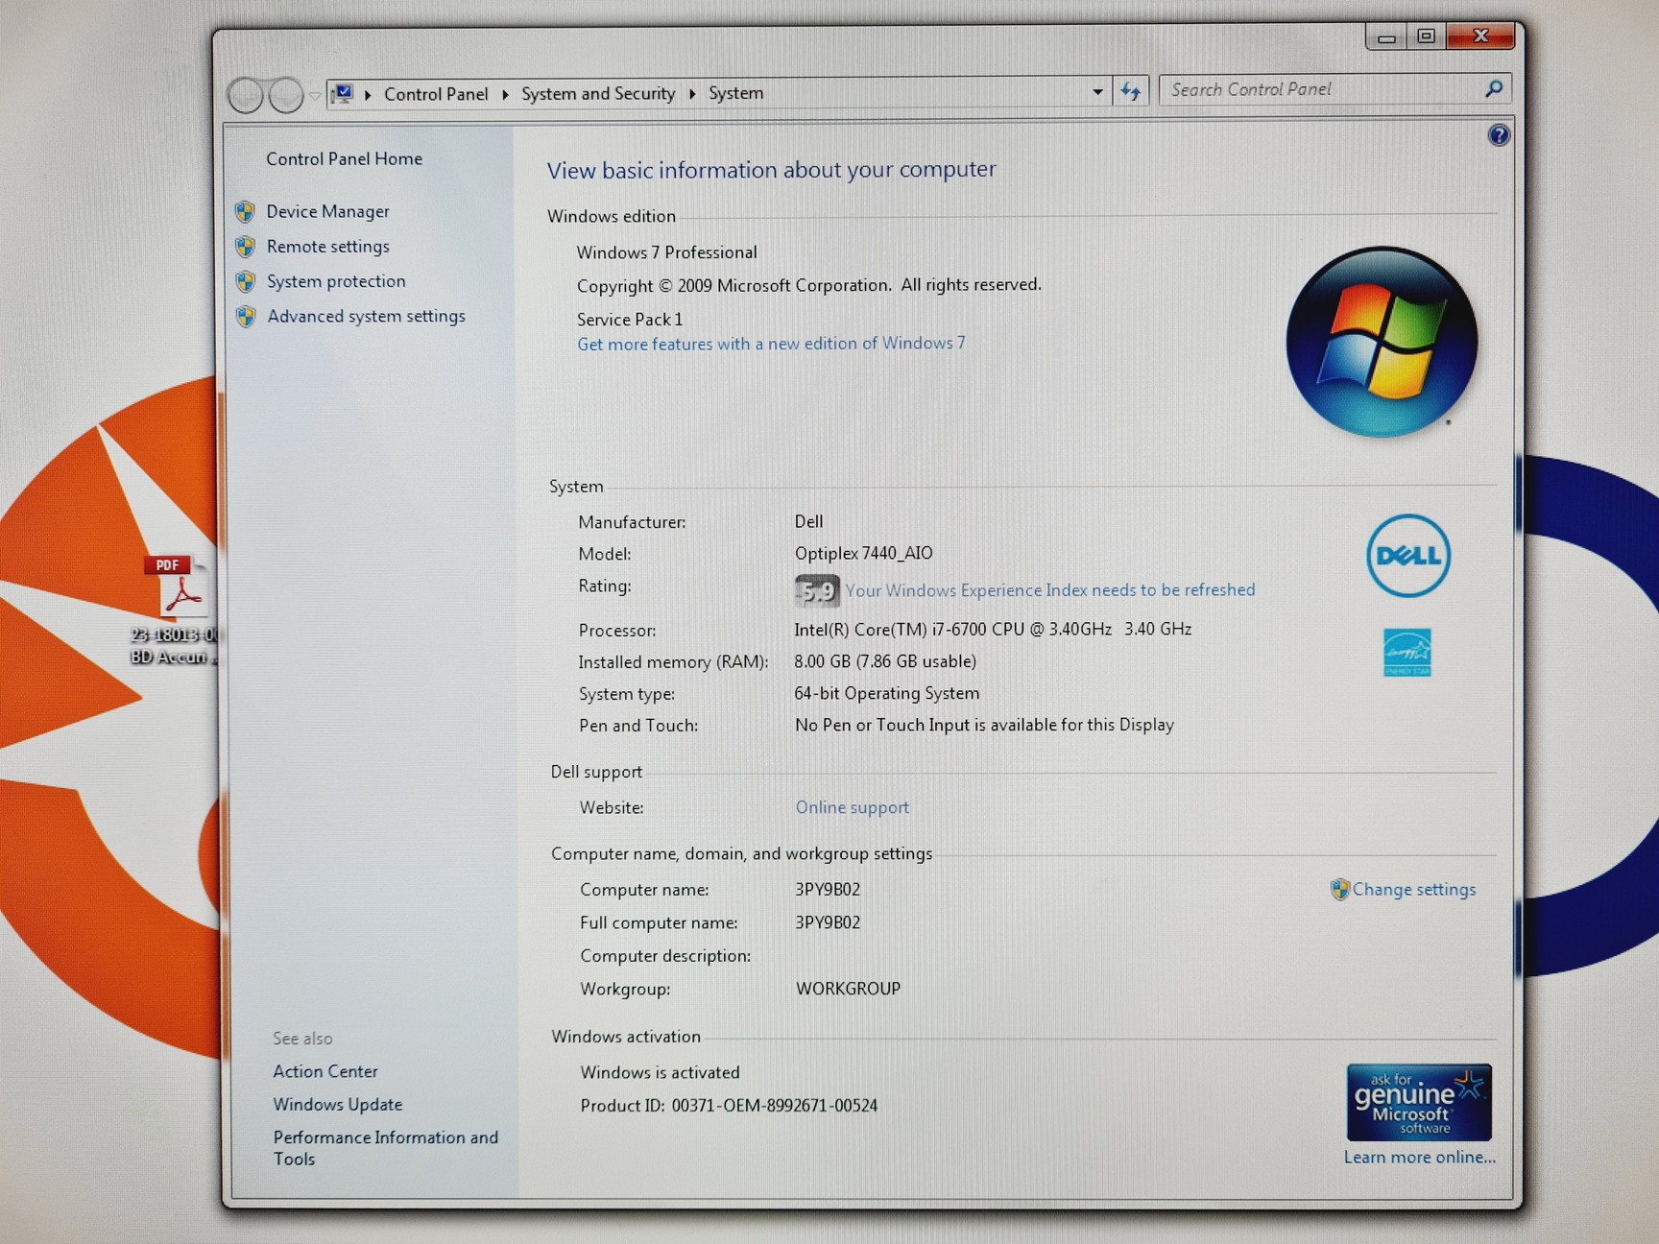This screenshot has width=1659, height=1244.
Task: Click the genuine Microsoft software badge
Action: 1419,1102
